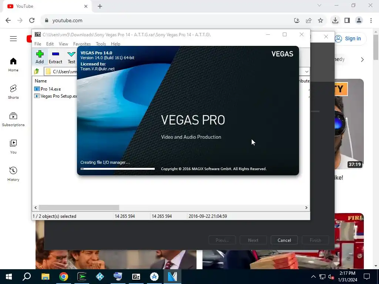The height and width of the screenshot is (284, 379).
Task: Open History in YouTube sidebar
Action: tap(13, 174)
